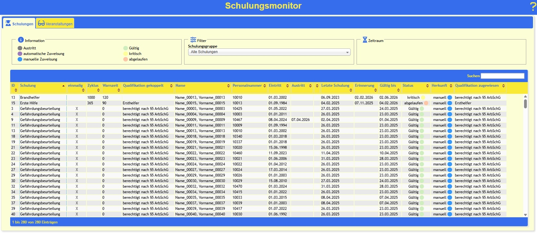
Task: Sort by Letzte Schulung column arrows
Action: pos(351,90)
